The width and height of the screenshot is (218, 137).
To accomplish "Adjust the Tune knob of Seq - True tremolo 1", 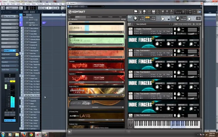I will [179, 51].
